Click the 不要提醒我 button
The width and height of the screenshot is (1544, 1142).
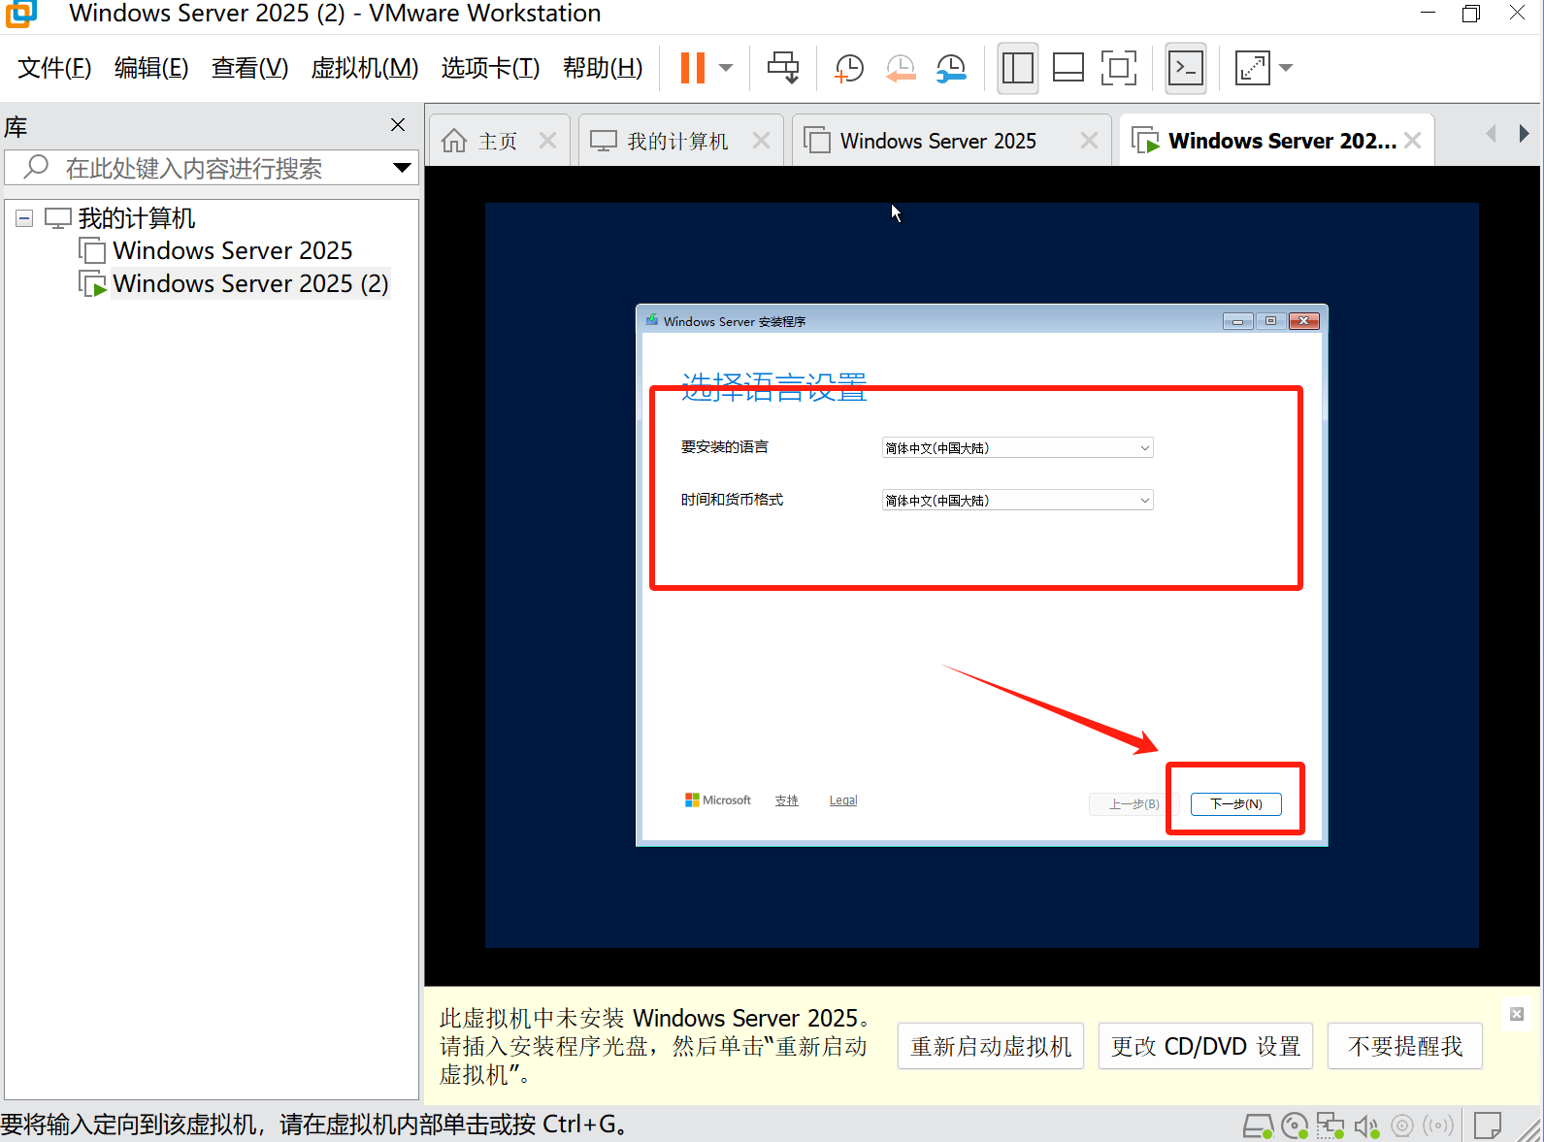coord(1405,1046)
